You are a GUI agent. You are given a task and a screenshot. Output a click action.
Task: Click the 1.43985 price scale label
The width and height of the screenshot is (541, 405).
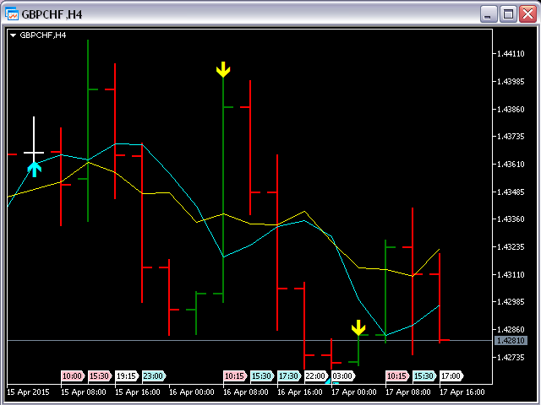click(x=511, y=82)
